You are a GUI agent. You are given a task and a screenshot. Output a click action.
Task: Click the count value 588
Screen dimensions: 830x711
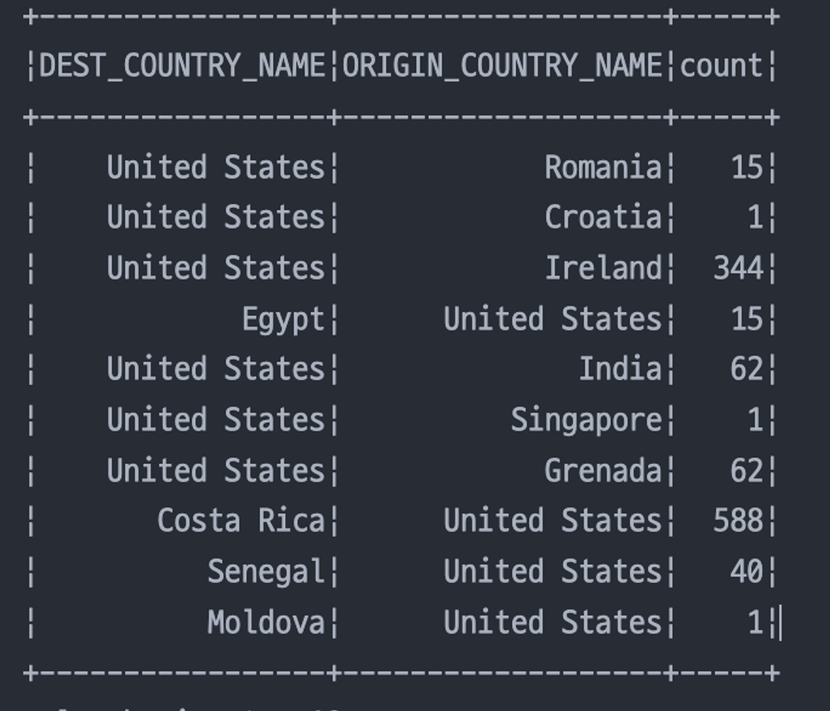coord(738,520)
